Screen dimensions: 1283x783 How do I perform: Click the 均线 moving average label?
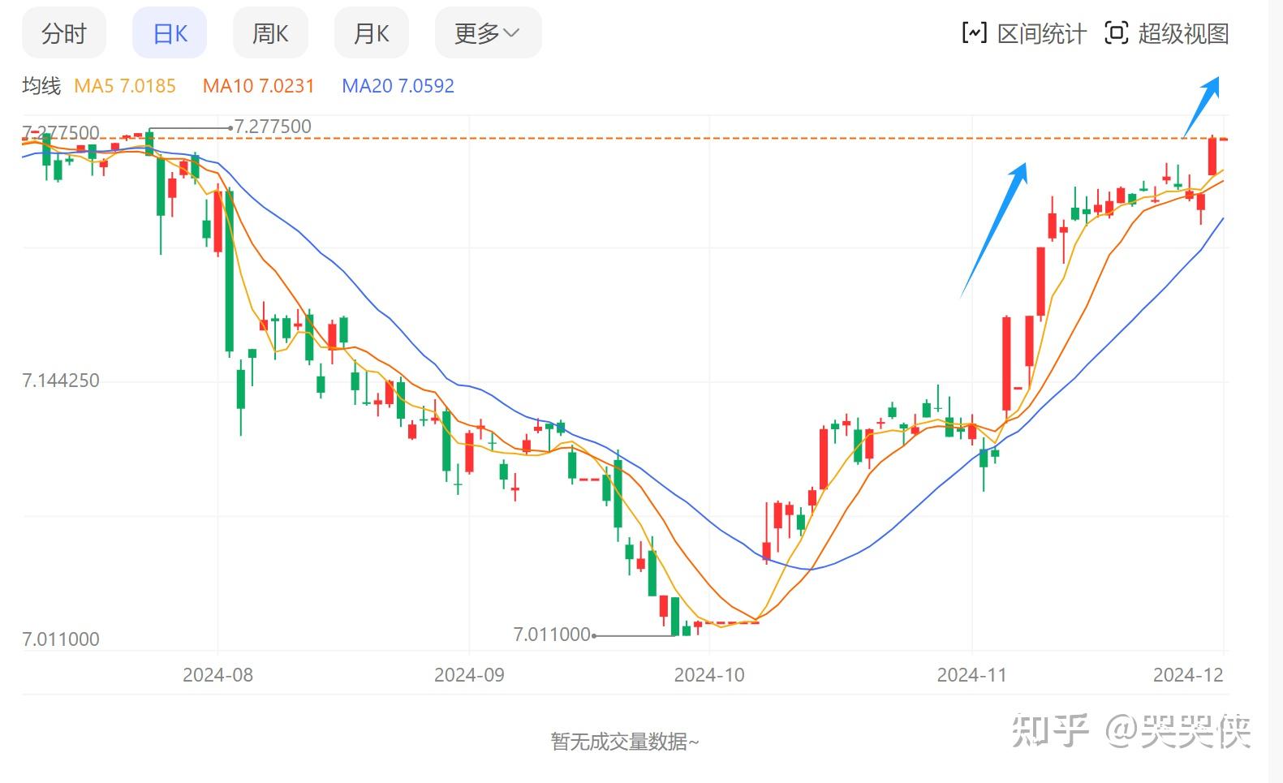point(41,86)
